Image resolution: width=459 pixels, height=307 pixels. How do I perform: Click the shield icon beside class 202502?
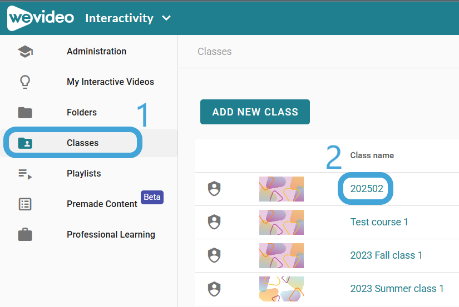pyautogui.click(x=214, y=189)
